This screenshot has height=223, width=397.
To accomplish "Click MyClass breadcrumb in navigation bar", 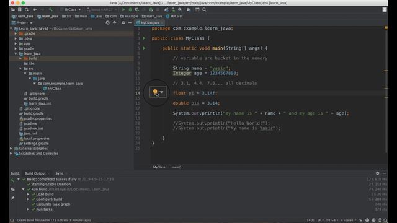I will point(174,16).
